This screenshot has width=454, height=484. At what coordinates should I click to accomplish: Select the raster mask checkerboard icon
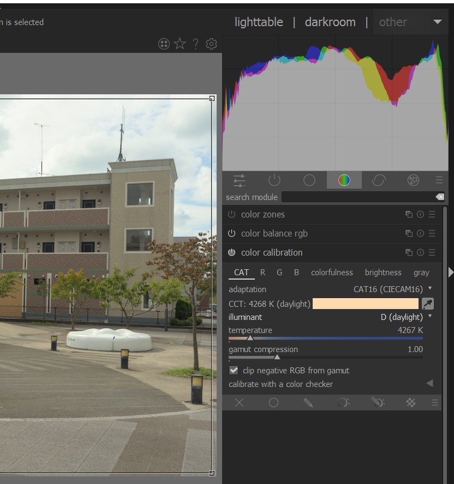[x=411, y=402]
